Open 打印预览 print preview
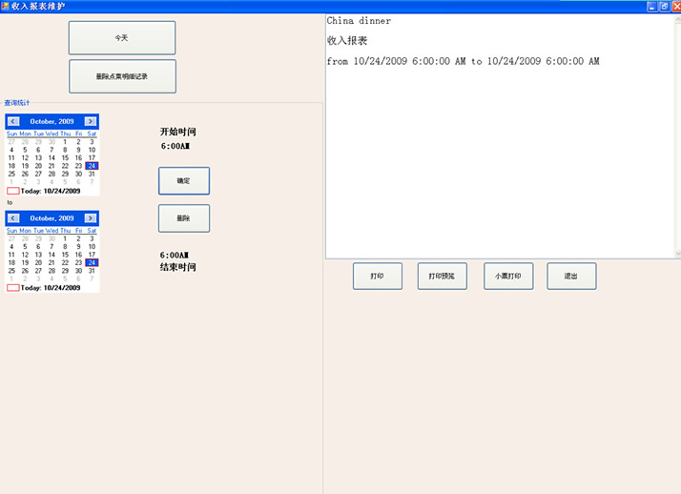 (x=442, y=276)
